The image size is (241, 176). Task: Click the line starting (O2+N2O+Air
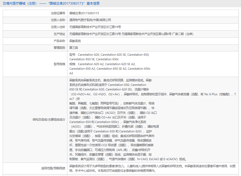[x=153, y=94]
